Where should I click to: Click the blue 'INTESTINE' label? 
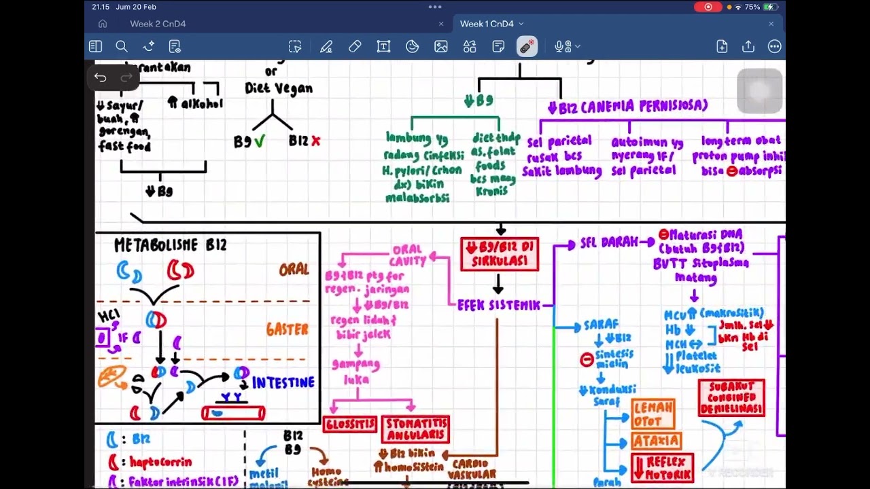[x=283, y=383]
